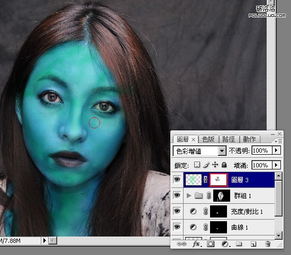Select the 群組 1 mask thumbnail
Image resolution: width=291 pixels, height=255 pixels.
click(x=222, y=195)
